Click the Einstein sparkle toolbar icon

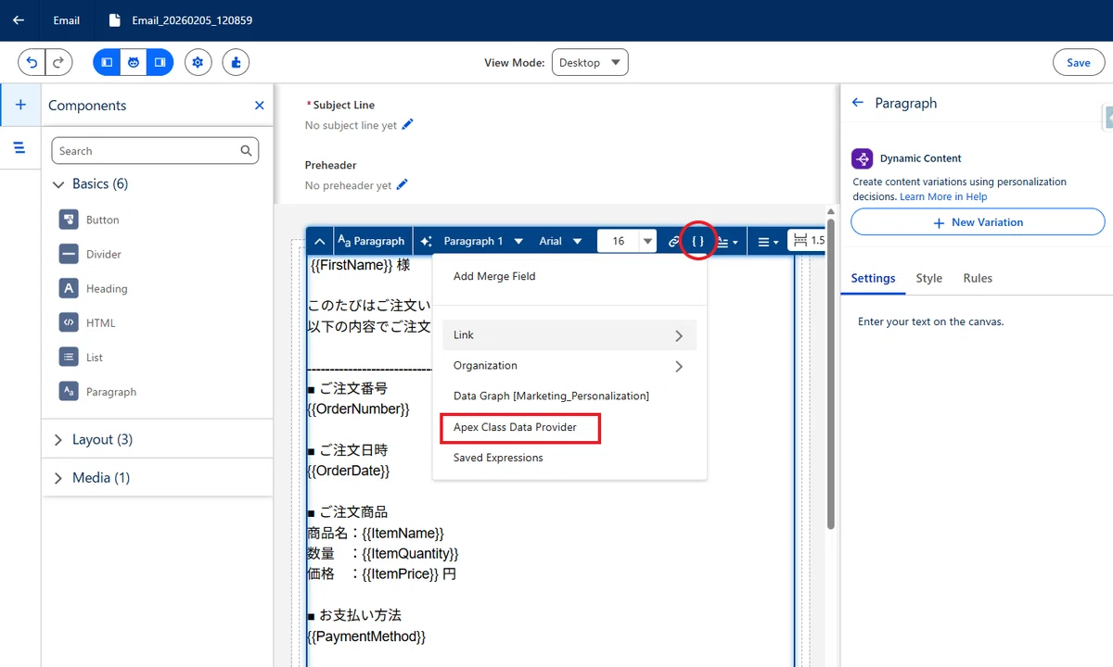click(x=427, y=241)
